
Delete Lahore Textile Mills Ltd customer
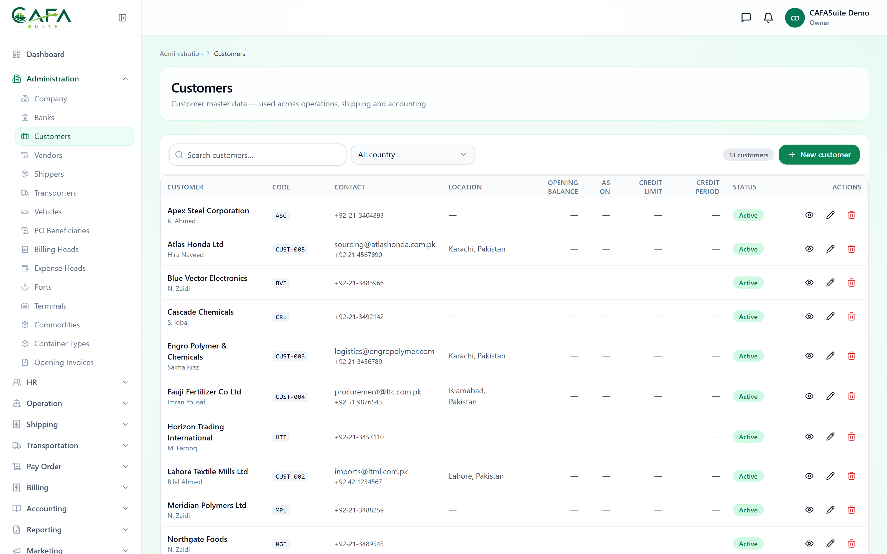(x=852, y=476)
